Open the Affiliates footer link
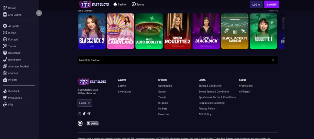The image size is (314, 139). (244, 92)
